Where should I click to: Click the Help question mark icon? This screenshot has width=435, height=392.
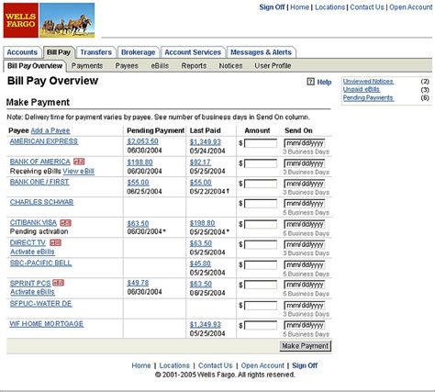[310, 82]
